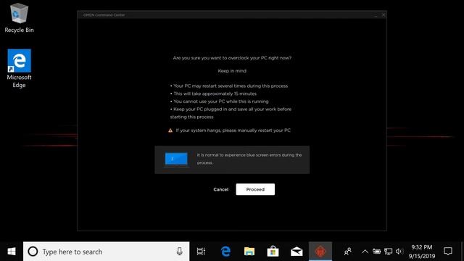Select Microsoft Edge desktop shortcut
This screenshot has width=464, height=261.
point(20,69)
